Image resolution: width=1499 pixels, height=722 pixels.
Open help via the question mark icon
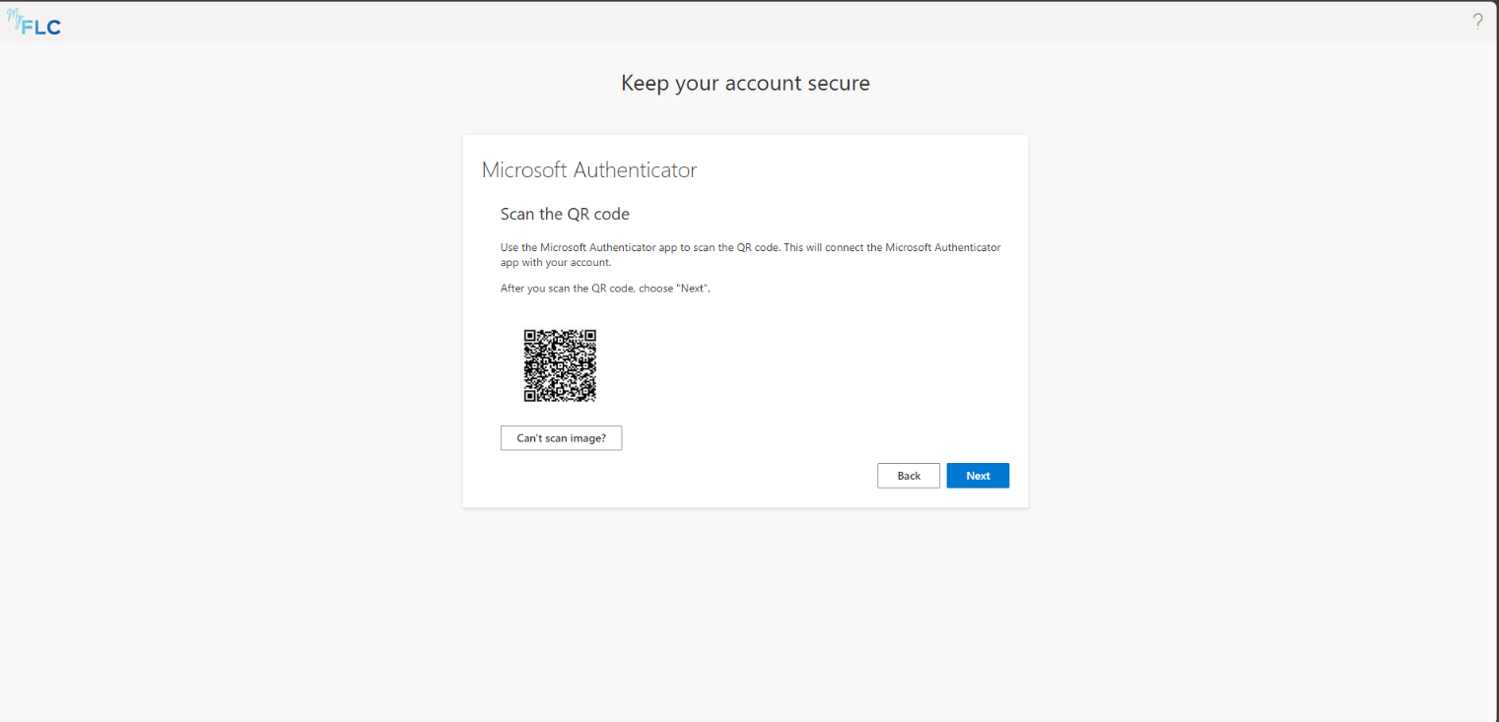[x=1477, y=22]
